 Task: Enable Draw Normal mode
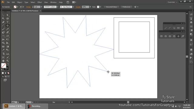point(3,77)
